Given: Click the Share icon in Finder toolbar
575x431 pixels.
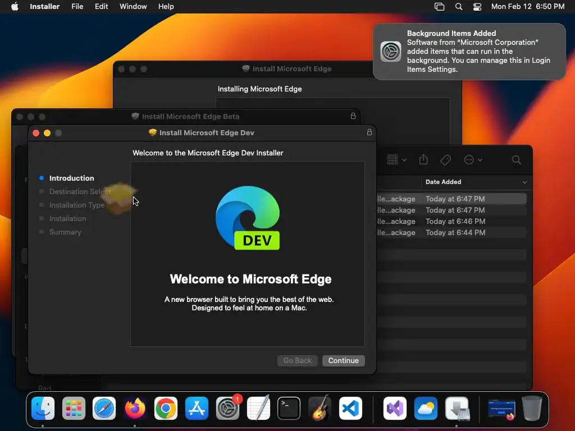Looking at the screenshot, I should click(x=423, y=159).
